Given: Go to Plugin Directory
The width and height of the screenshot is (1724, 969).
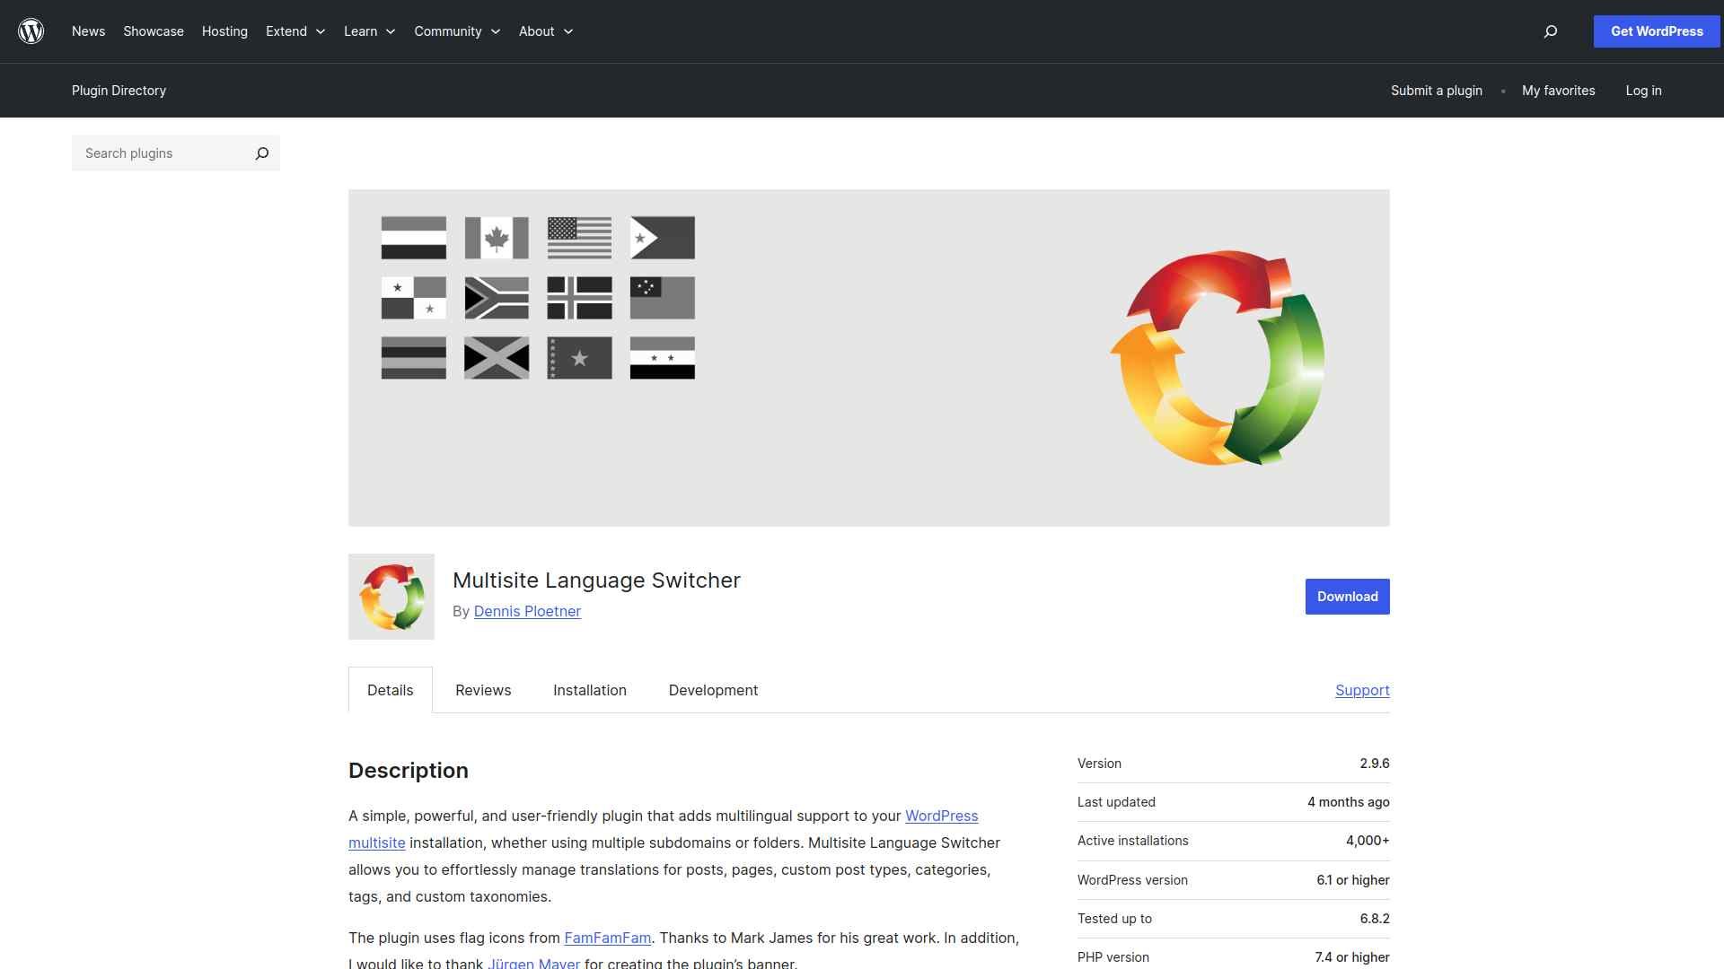Looking at the screenshot, I should point(119,91).
